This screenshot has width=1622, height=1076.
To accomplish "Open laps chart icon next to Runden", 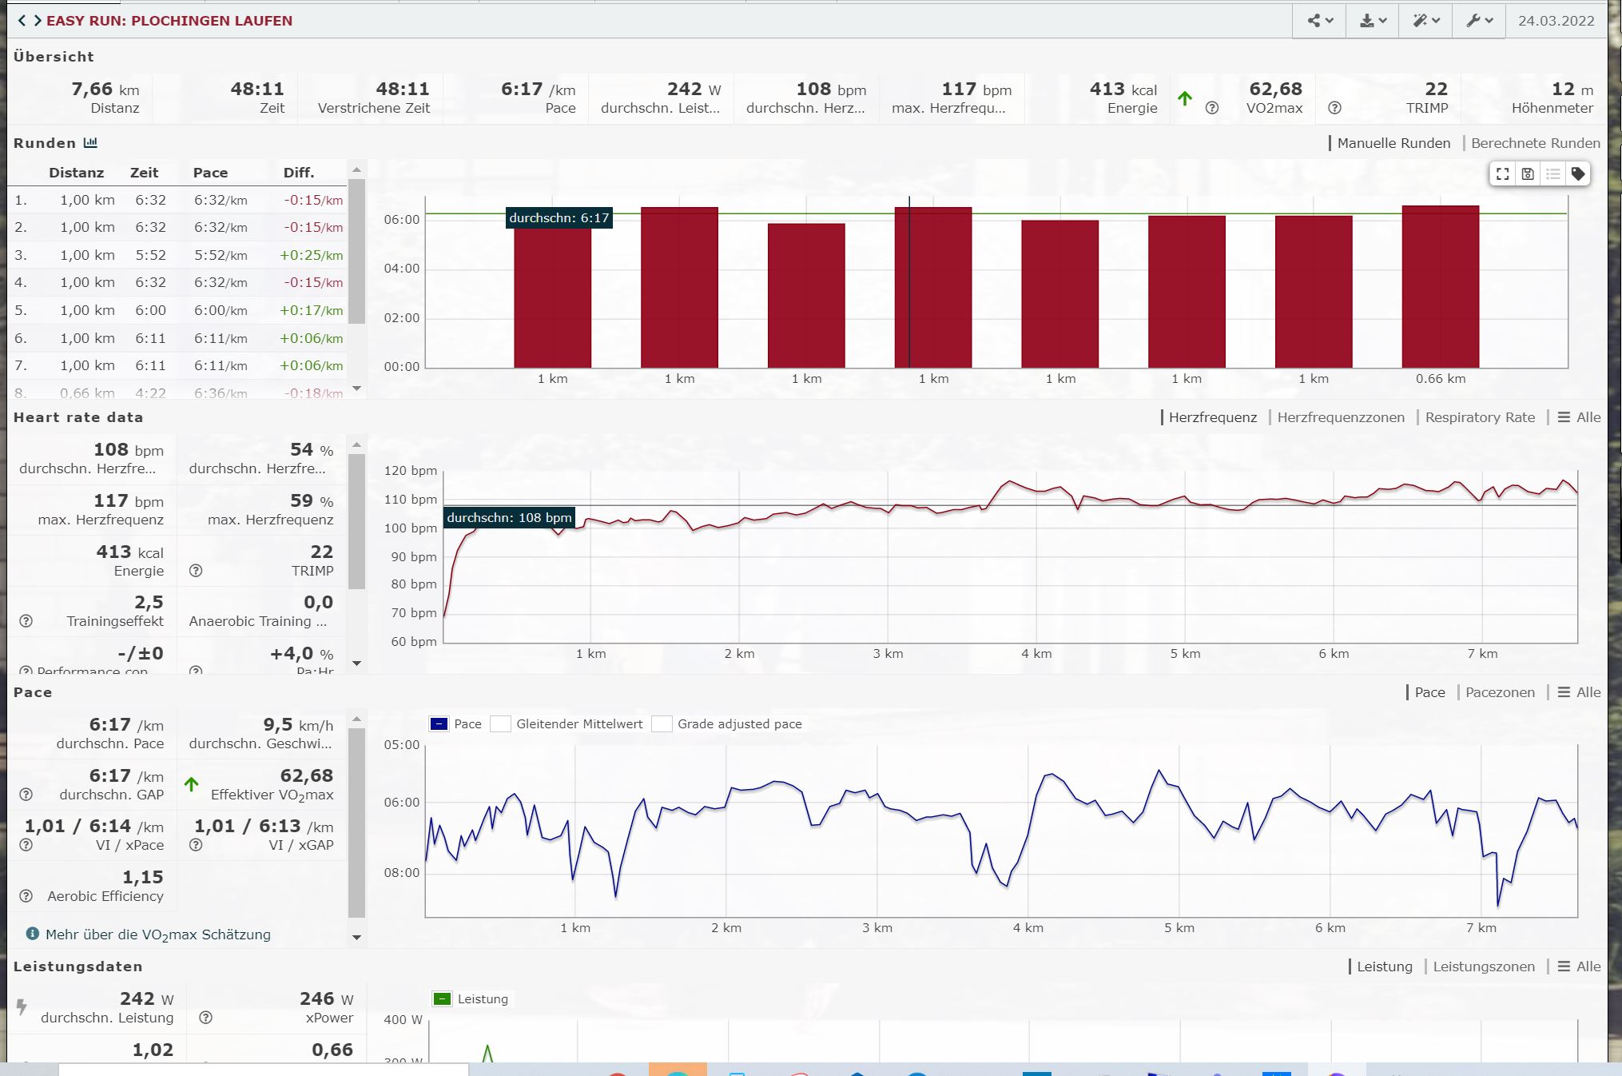I will click(90, 143).
